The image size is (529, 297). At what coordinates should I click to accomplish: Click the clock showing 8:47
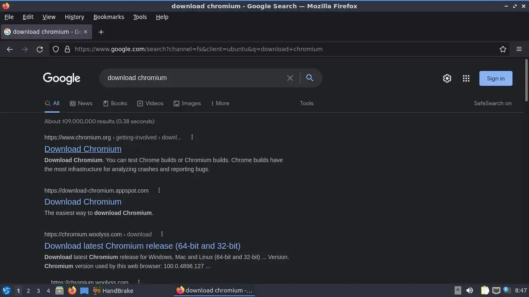(521, 290)
